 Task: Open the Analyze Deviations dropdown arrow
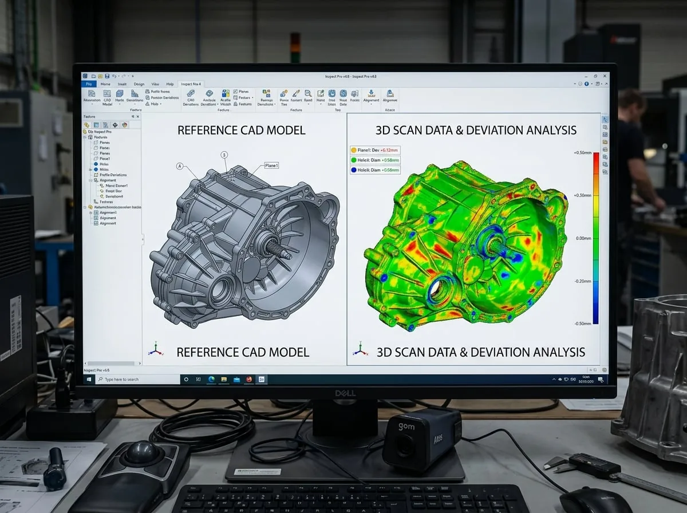218,104
